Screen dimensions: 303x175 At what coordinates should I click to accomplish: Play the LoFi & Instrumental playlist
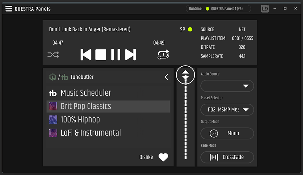[91, 133]
